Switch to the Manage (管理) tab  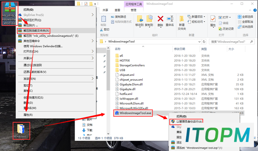point(133,10)
